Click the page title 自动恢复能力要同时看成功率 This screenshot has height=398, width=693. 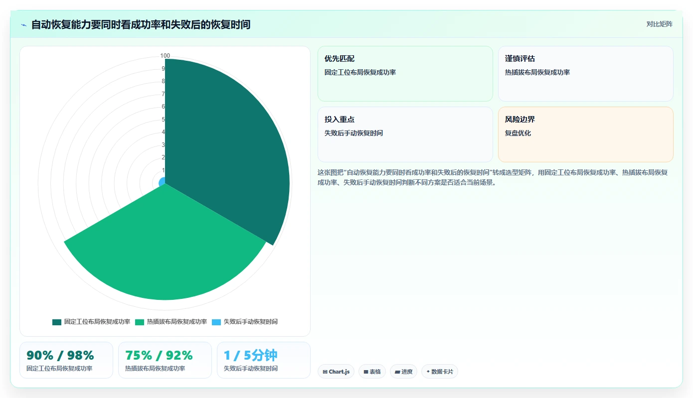click(141, 24)
